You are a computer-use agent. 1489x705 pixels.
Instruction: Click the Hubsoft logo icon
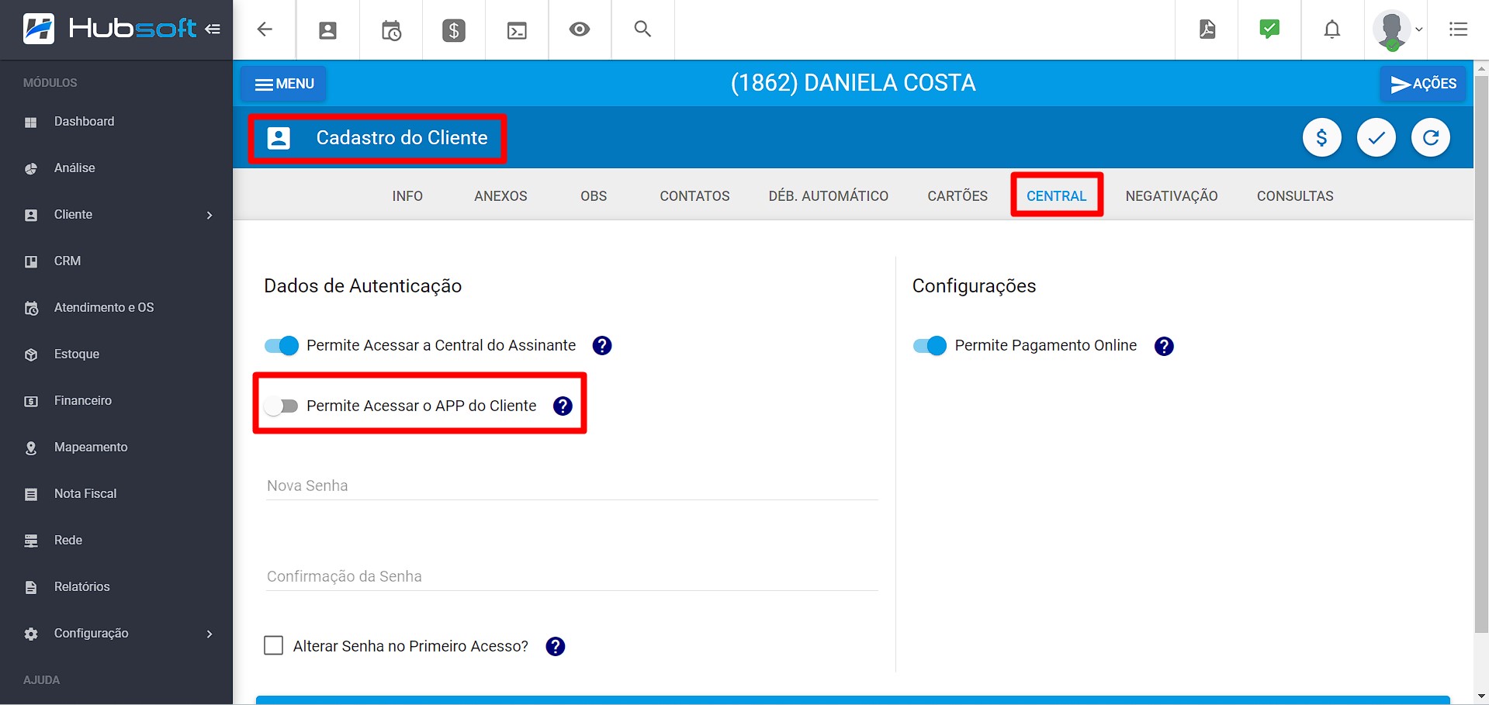coord(39,29)
